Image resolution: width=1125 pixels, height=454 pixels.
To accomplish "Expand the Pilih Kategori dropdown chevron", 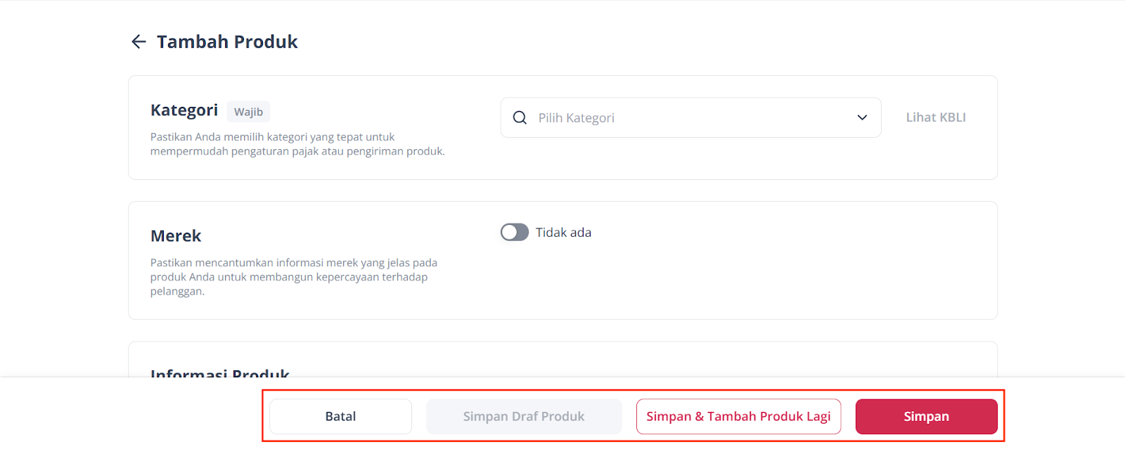I will [x=862, y=118].
